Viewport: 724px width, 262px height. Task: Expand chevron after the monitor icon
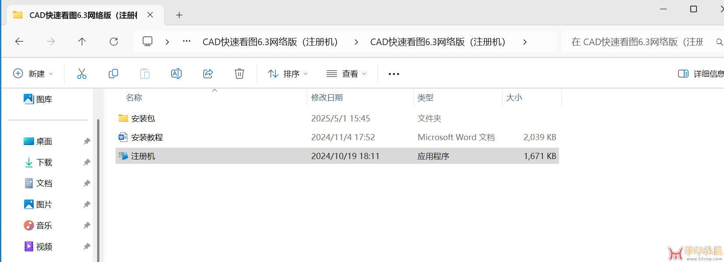167,42
